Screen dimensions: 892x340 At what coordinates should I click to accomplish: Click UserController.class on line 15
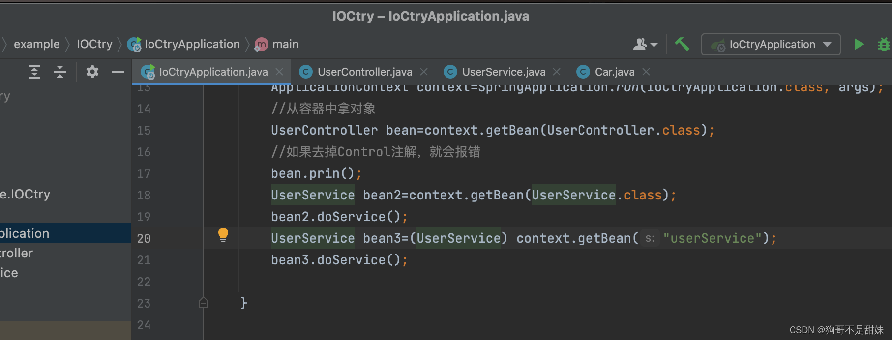click(624, 130)
